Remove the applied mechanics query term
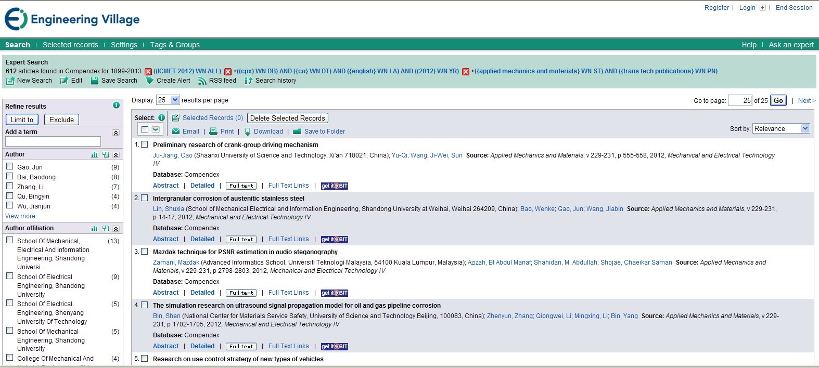Image resolution: width=819 pixels, height=368 pixels. (466, 72)
